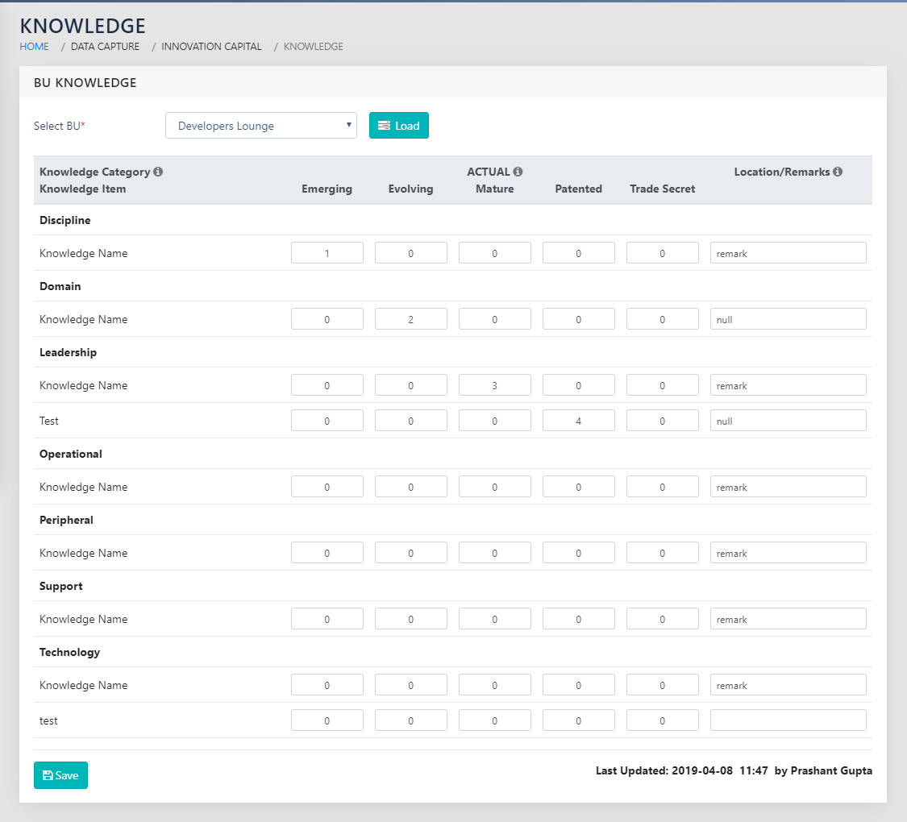Click Support row Patented input

(578, 619)
